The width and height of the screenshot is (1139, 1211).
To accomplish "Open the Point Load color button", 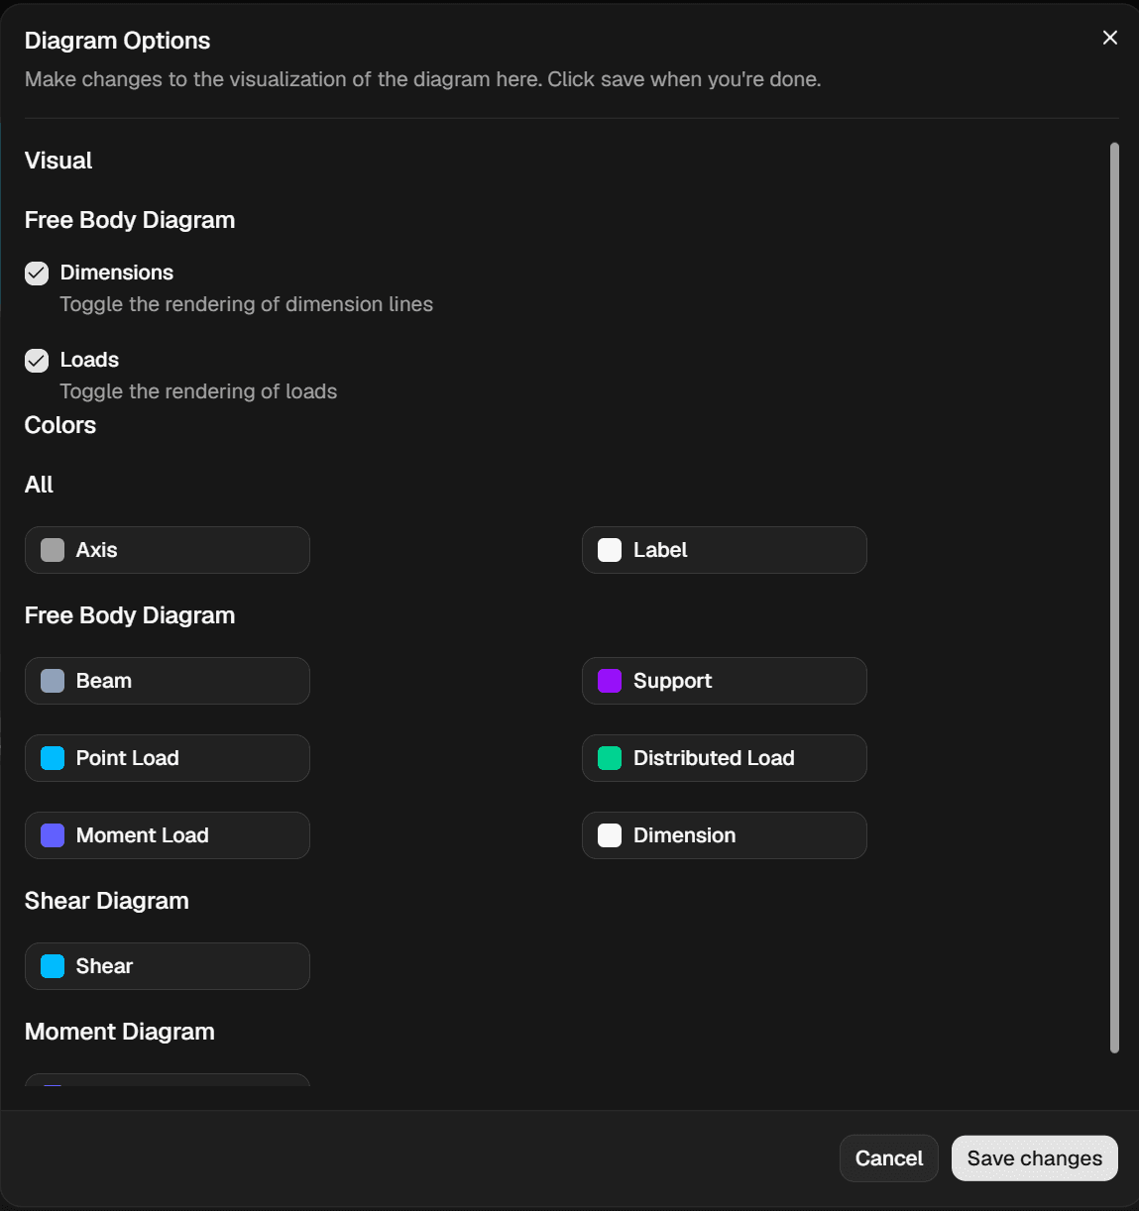I will (168, 758).
